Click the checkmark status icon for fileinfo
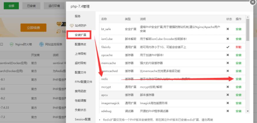Viewport: 257px width, 123px height. (228, 47)
